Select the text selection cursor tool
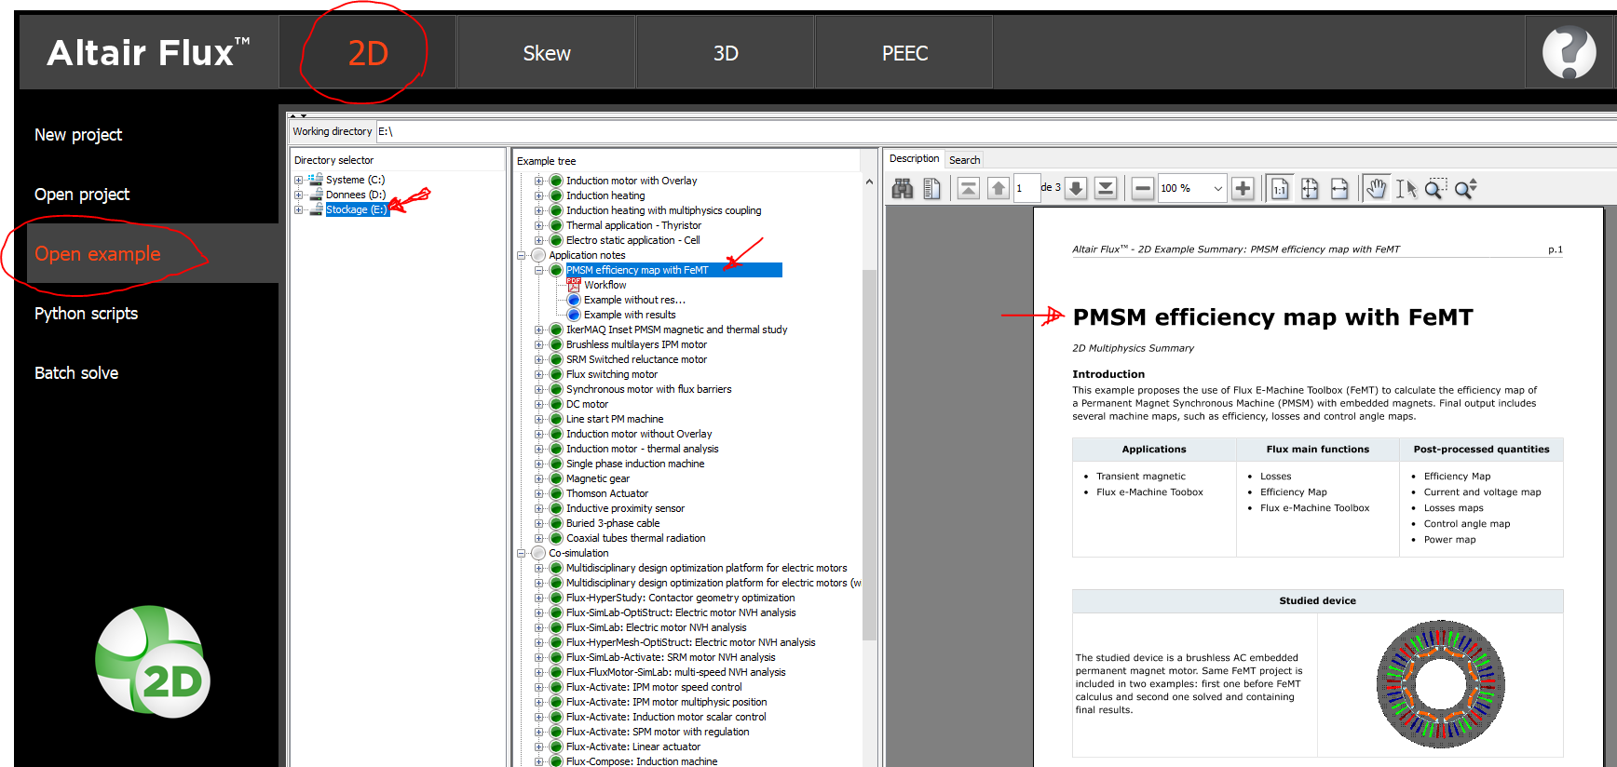The image size is (1617, 767). tap(1406, 189)
